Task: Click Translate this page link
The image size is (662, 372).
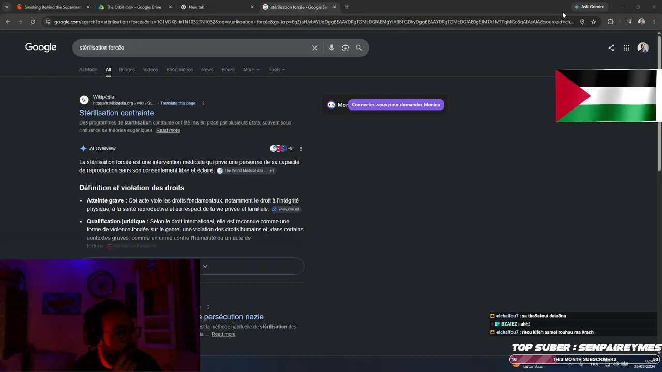Action: click(178, 103)
